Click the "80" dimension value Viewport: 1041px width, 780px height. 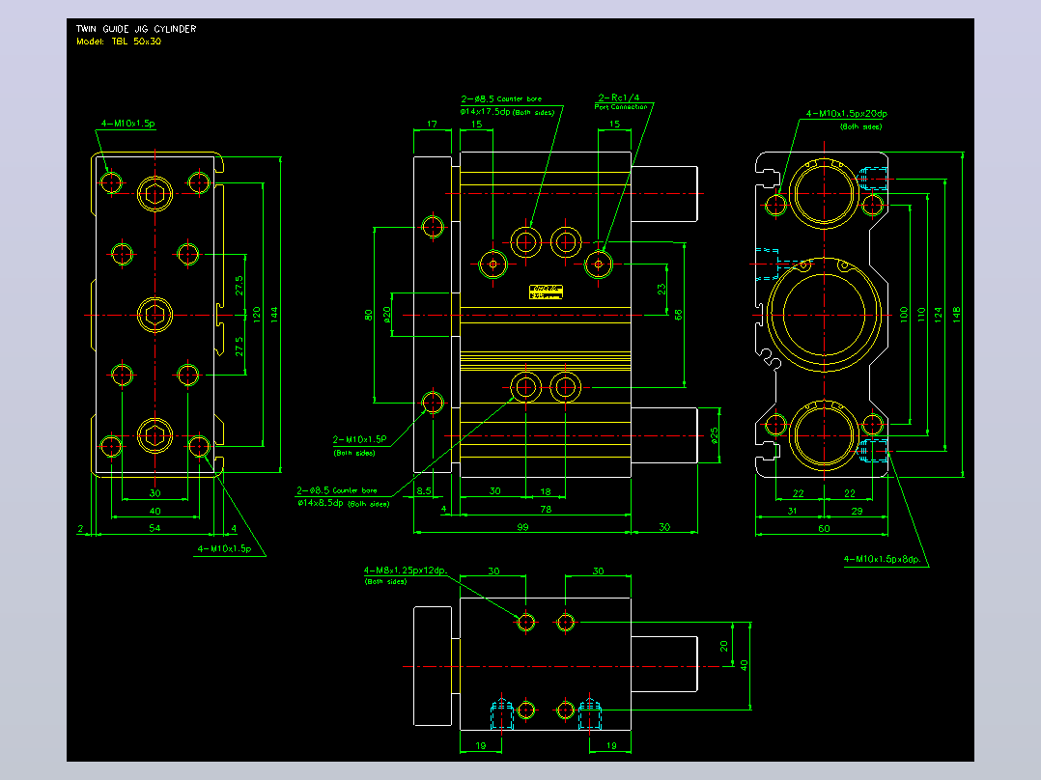coord(369,315)
